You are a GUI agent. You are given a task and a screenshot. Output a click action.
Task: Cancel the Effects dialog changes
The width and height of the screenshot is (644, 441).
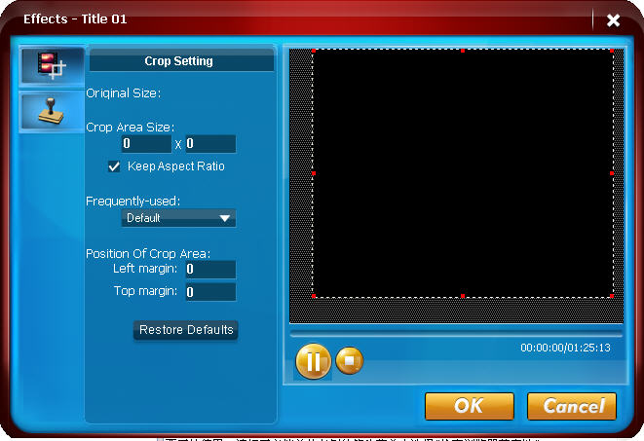click(x=572, y=406)
